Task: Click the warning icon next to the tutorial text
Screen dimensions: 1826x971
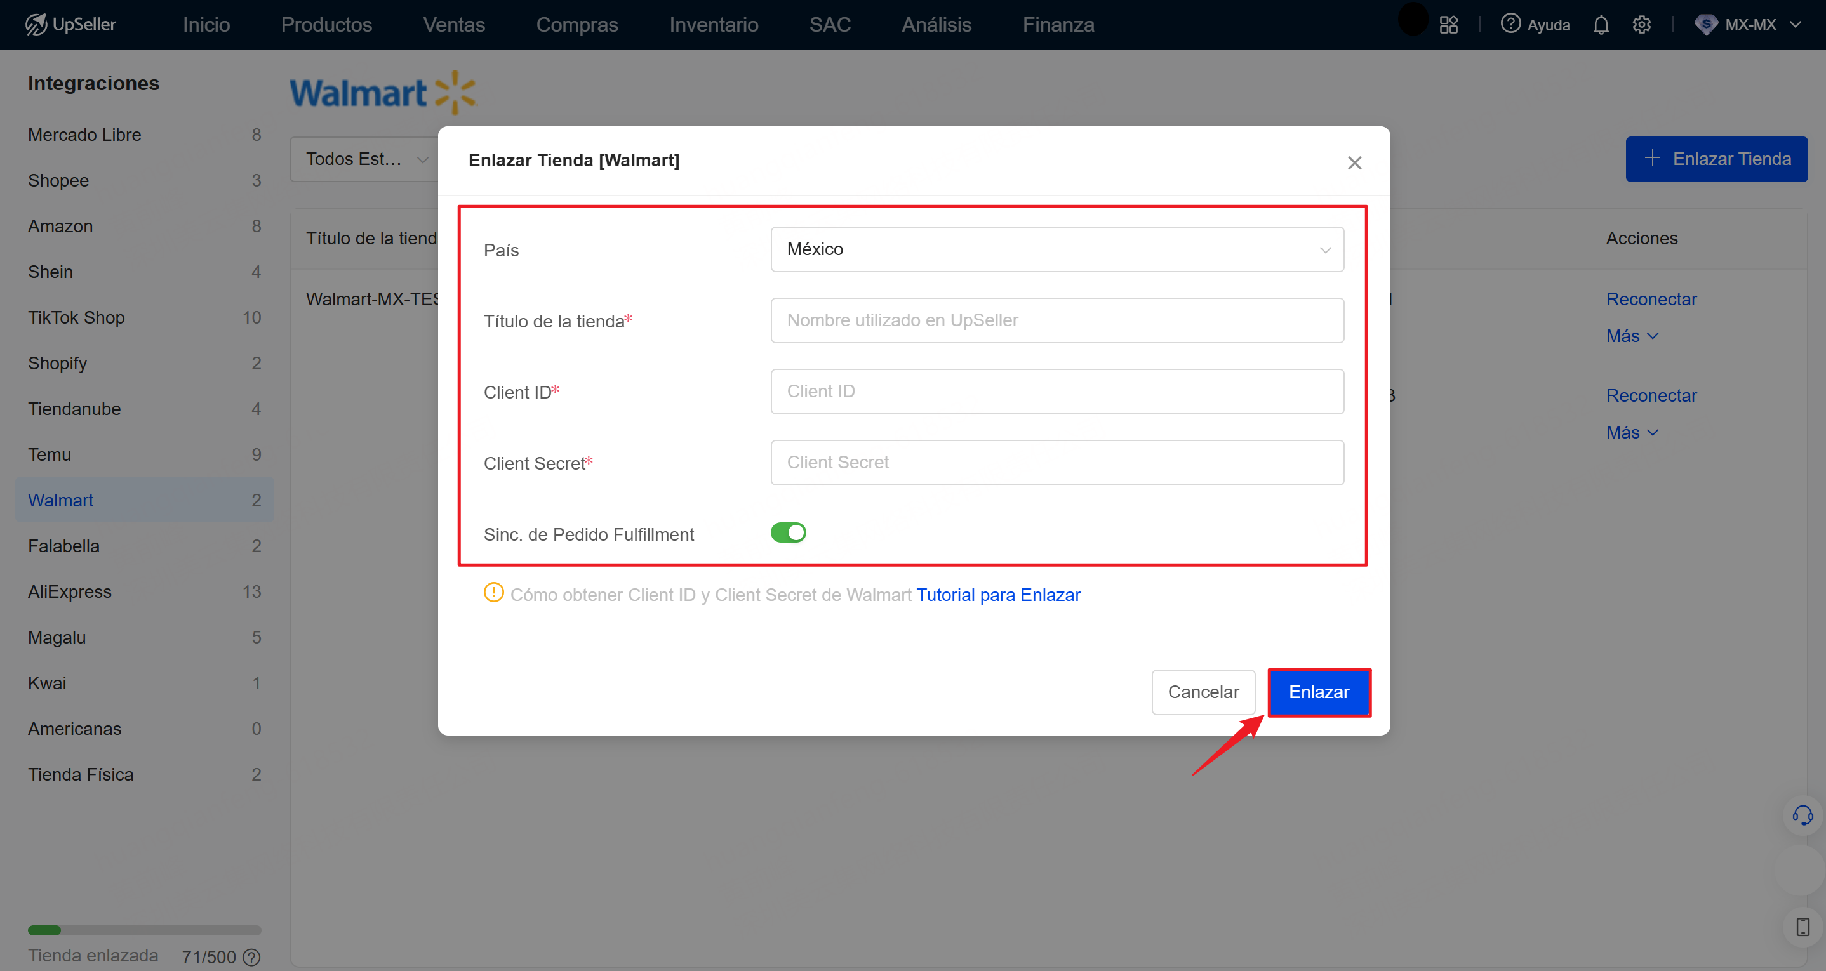Action: click(493, 593)
